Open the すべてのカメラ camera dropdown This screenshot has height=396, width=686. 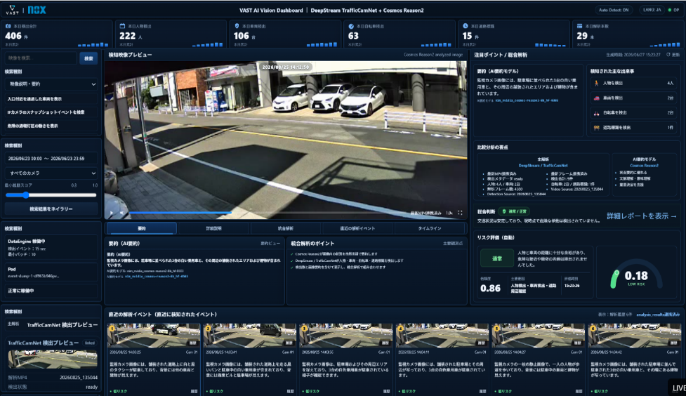click(52, 173)
